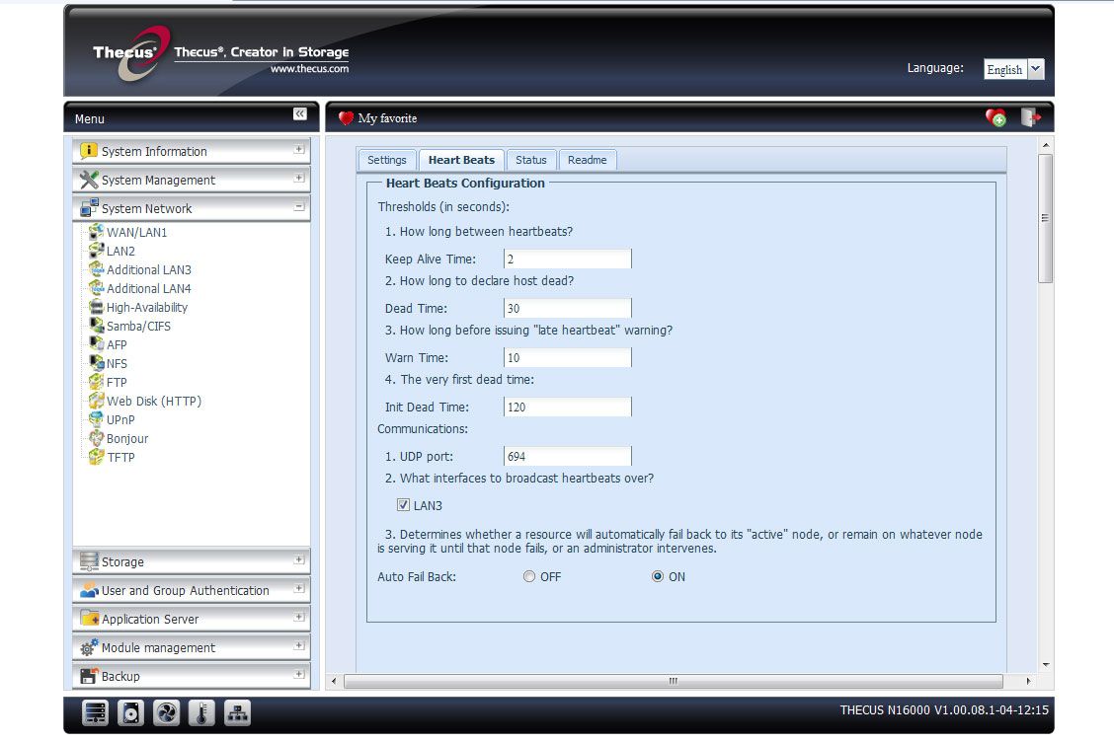Click the scroll left arrow
The height and width of the screenshot is (742, 1114).
pyautogui.click(x=334, y=681)
